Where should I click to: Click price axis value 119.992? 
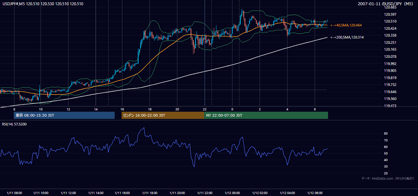click(391, 64)
